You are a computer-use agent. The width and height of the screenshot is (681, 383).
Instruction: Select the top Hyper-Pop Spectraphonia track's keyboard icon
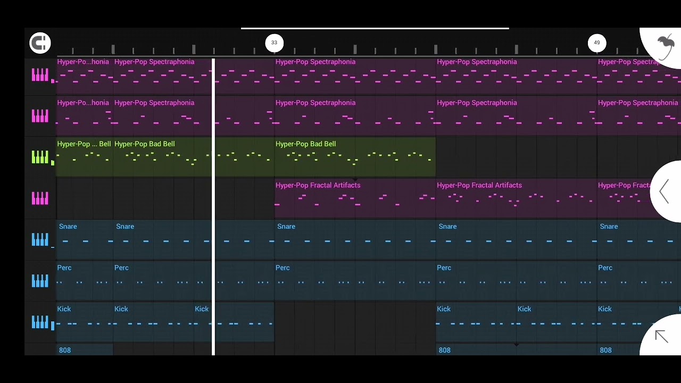pos(40,75)
